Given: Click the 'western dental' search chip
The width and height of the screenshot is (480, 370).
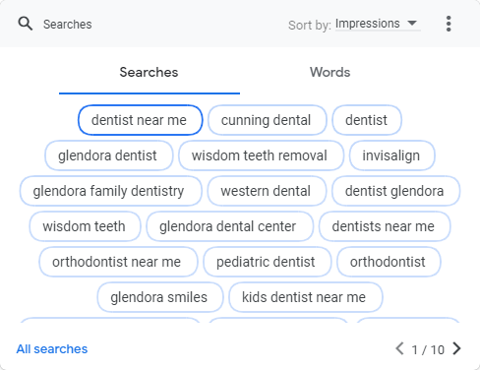Looking at the screenshot, I should (x=267, y=191).
